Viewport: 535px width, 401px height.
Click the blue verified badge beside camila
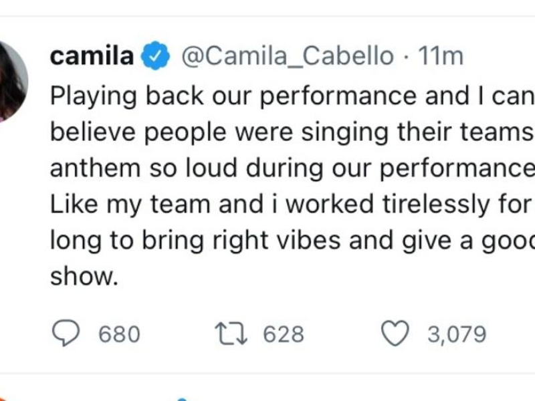coord(156,55)
